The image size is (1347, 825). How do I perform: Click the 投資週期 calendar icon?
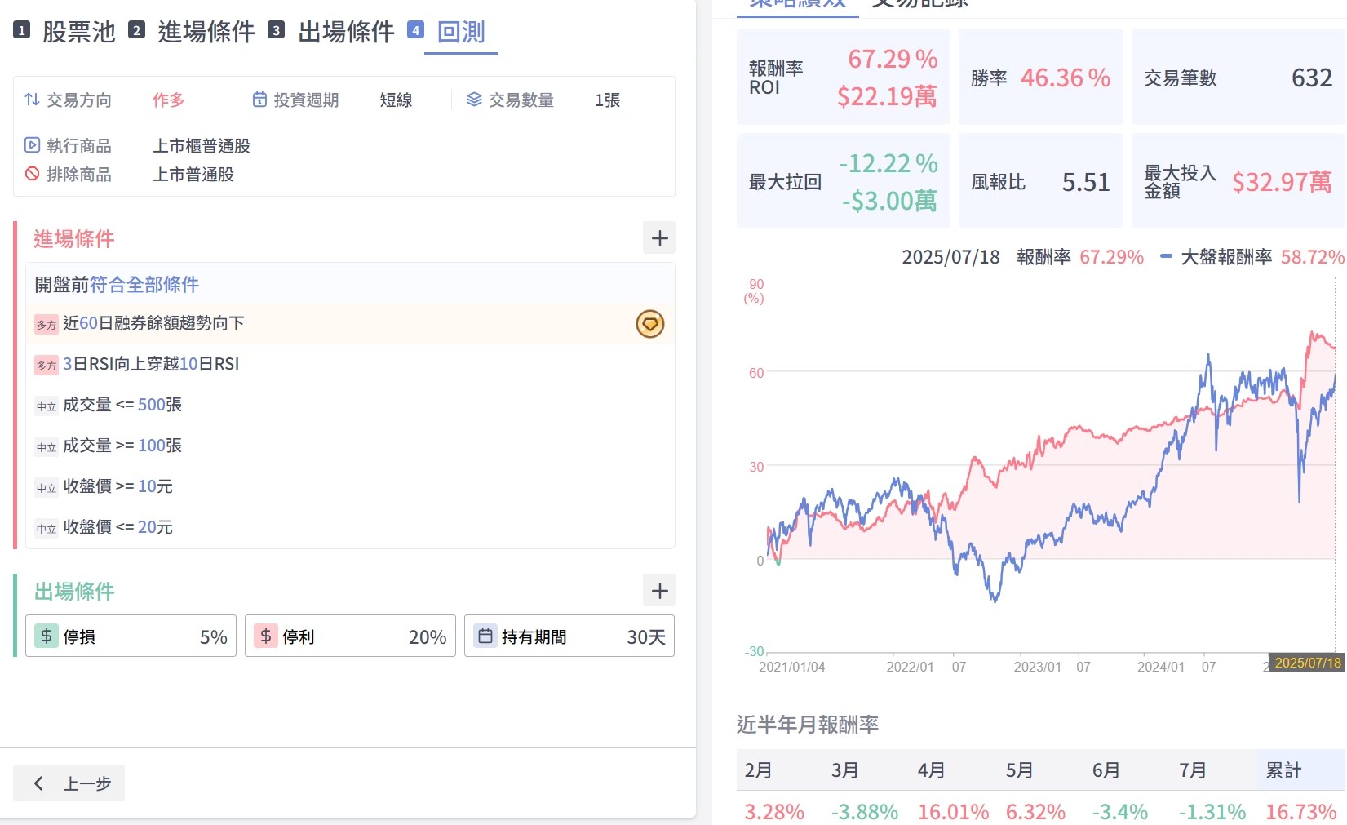259,100
